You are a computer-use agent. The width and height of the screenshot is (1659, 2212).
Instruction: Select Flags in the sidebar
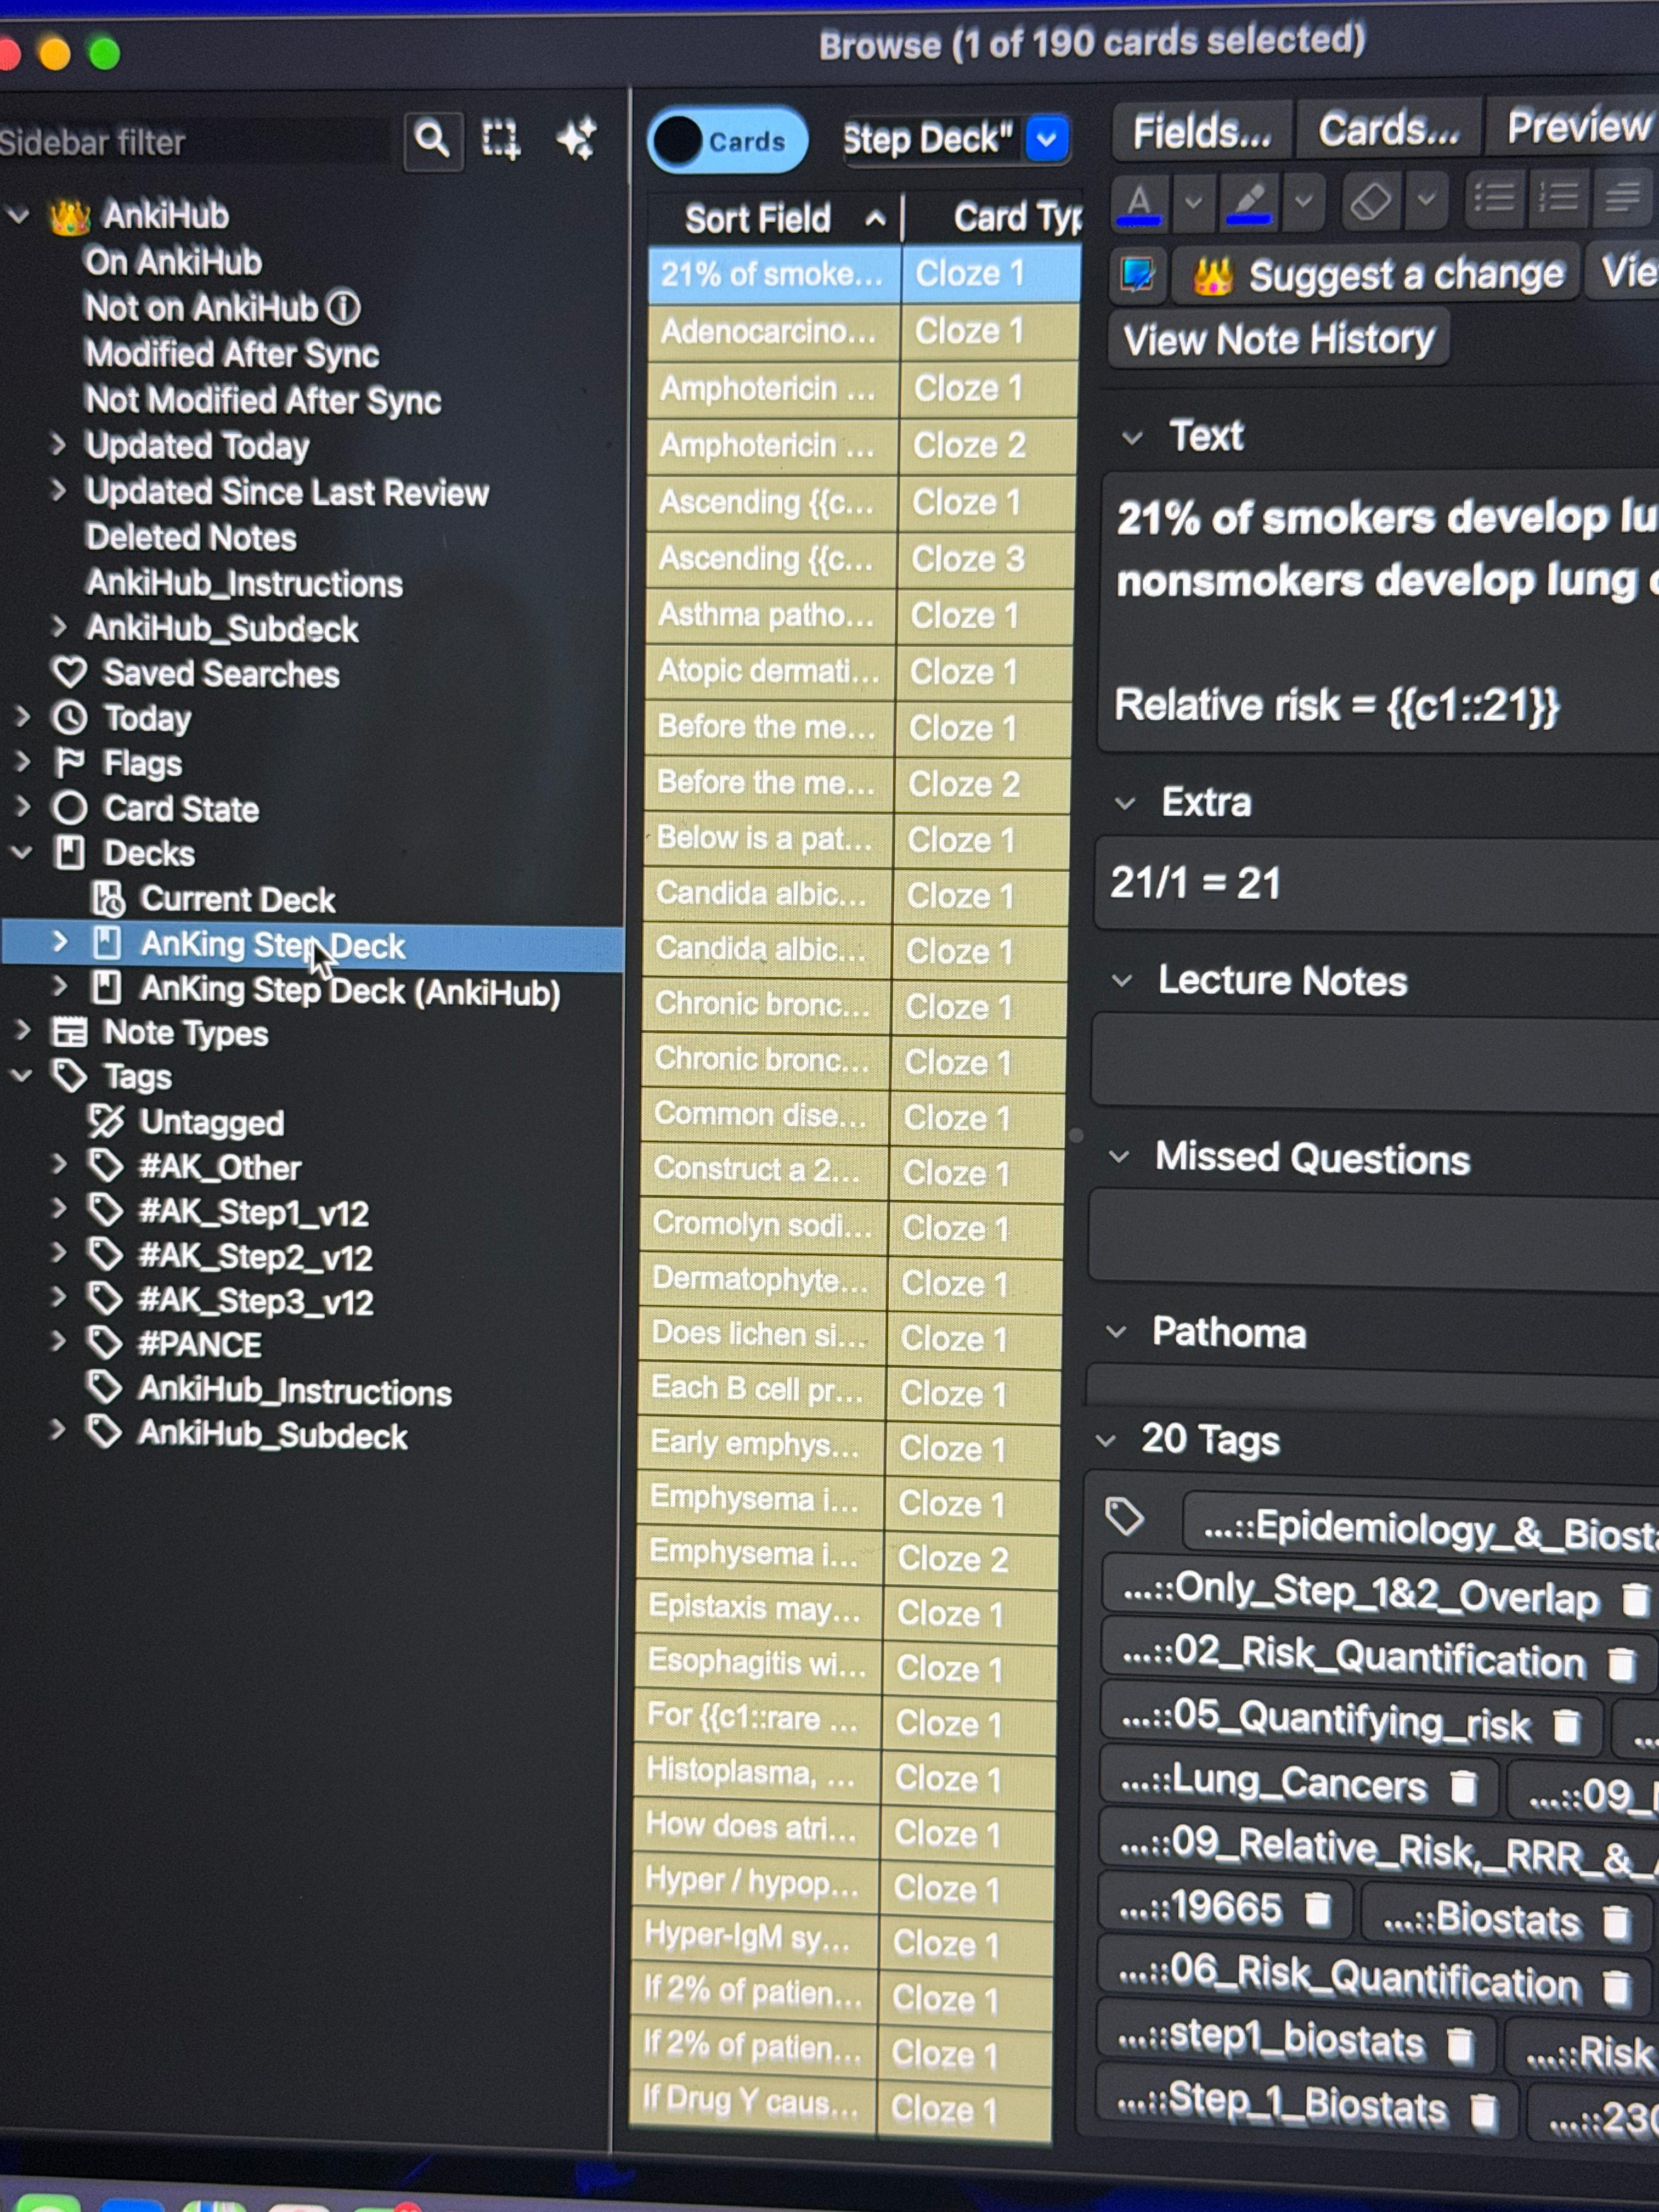143,764
